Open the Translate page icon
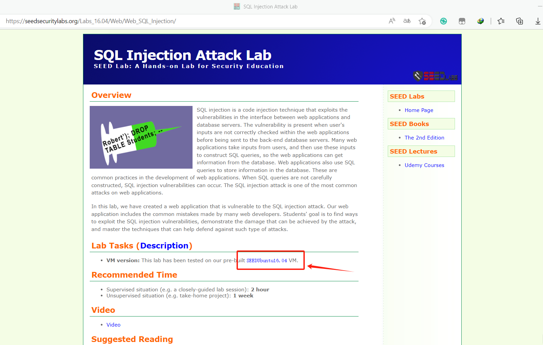The image size is (543, 345). click(407, 21)
